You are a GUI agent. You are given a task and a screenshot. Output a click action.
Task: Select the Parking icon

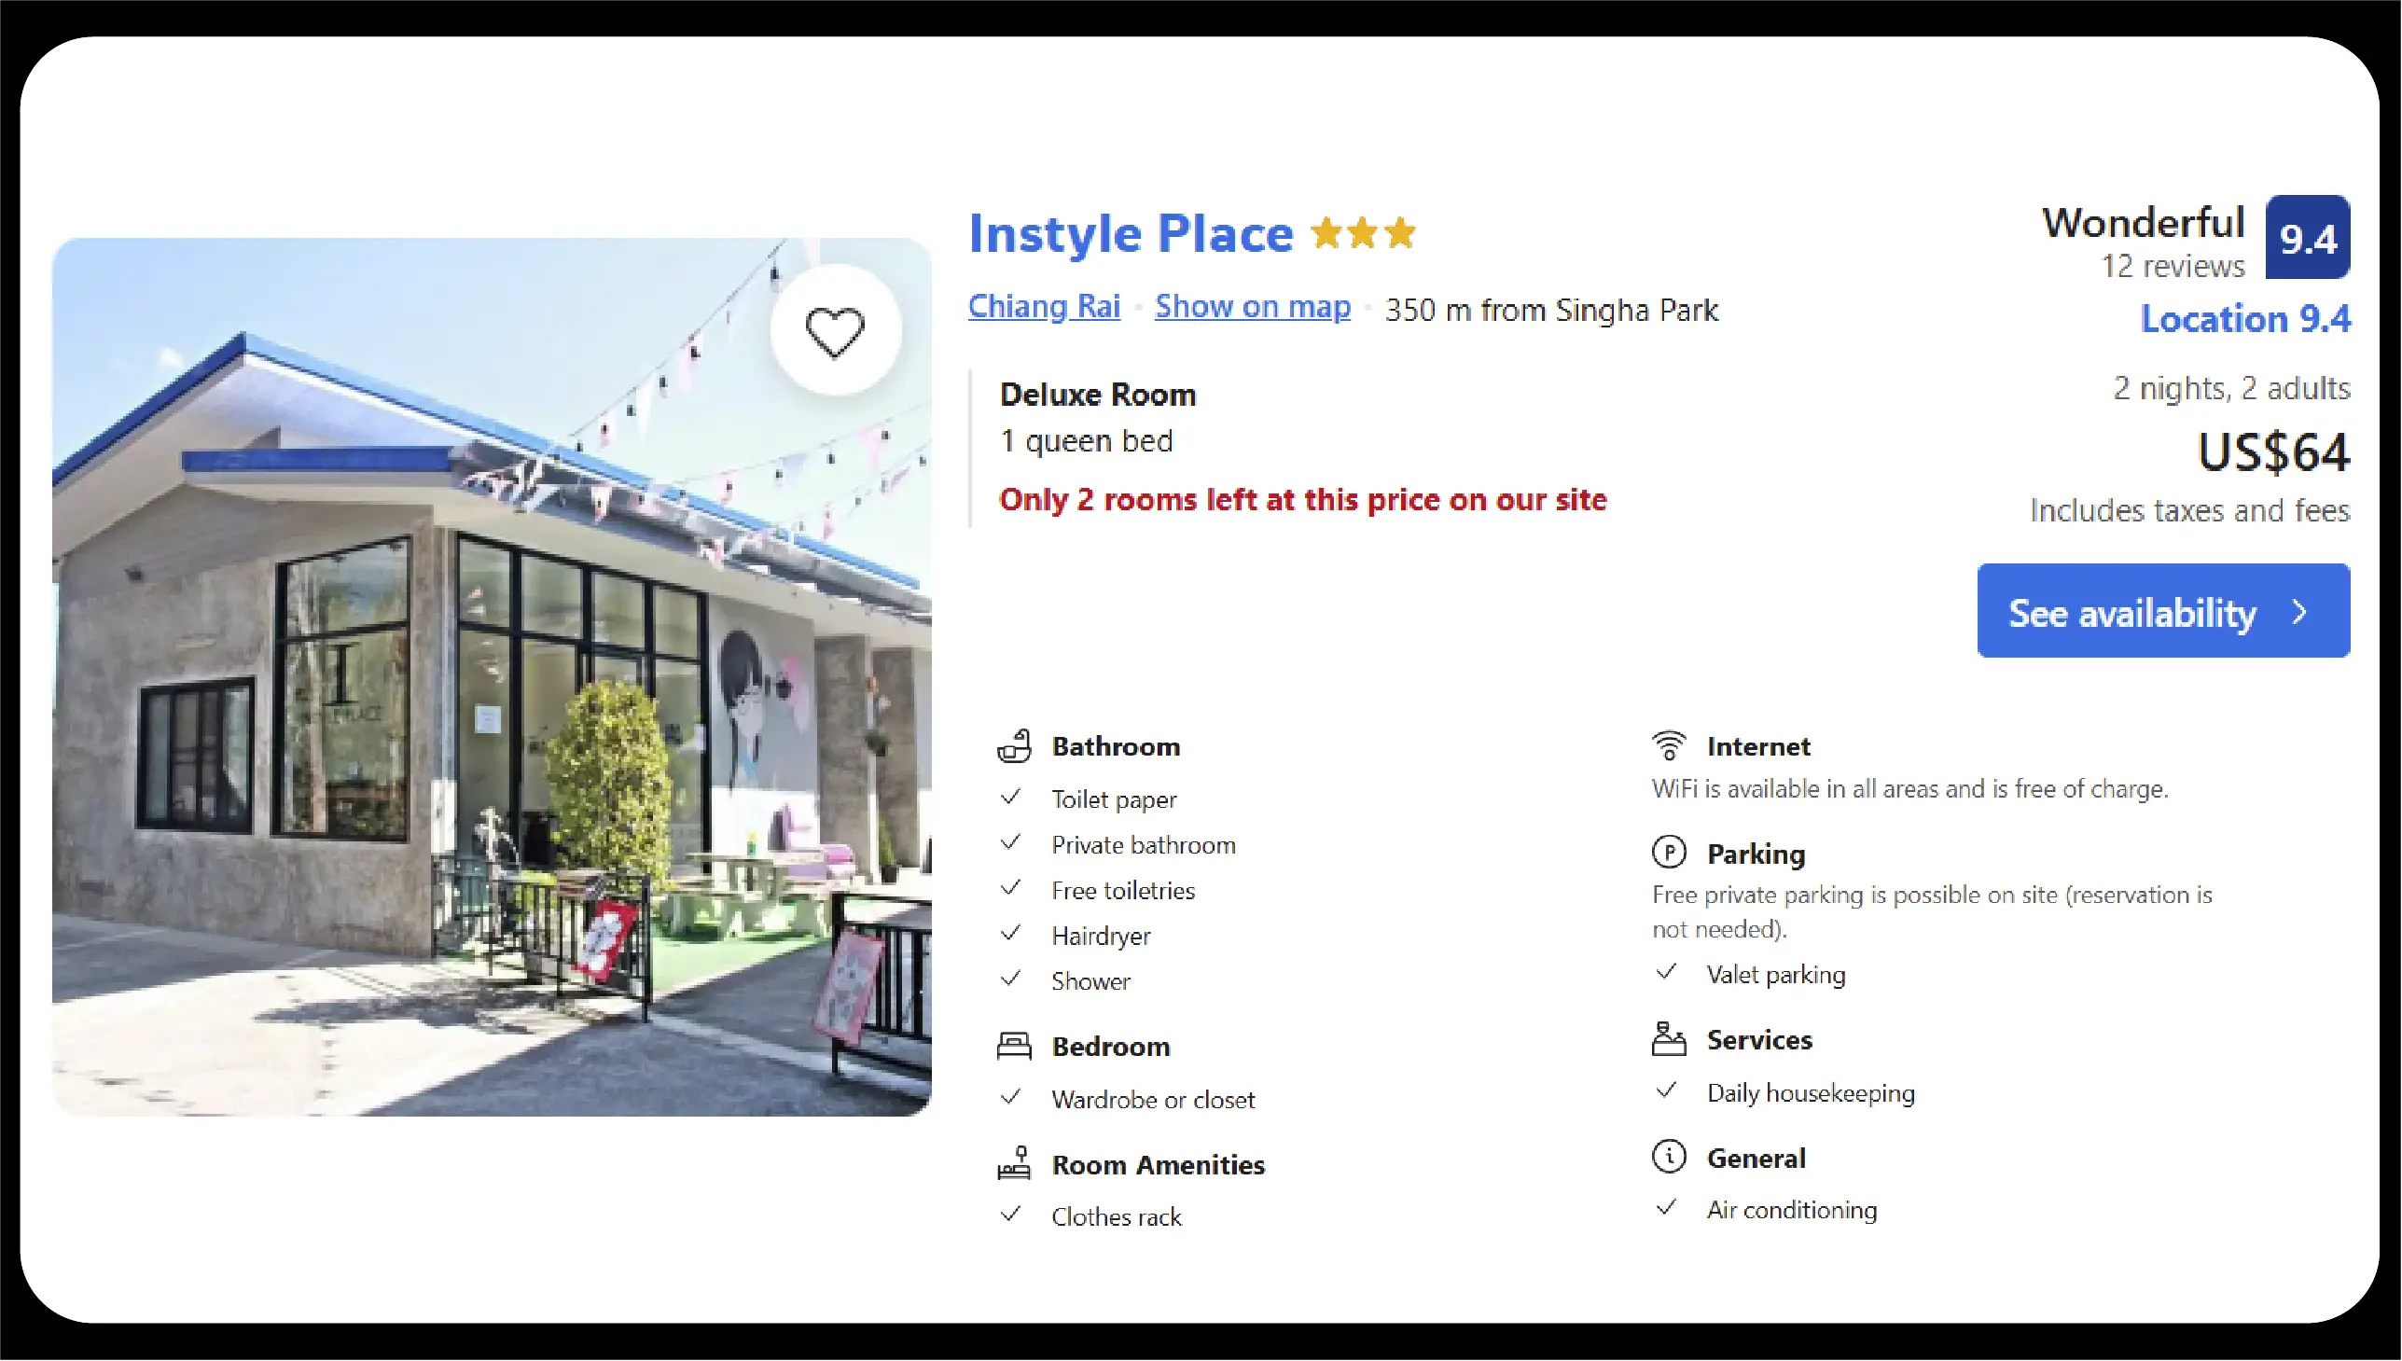tap(1670, 852)
